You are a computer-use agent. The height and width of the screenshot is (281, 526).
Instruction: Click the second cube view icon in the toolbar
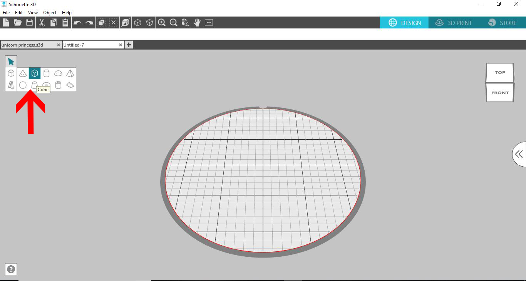pos(149,23)
